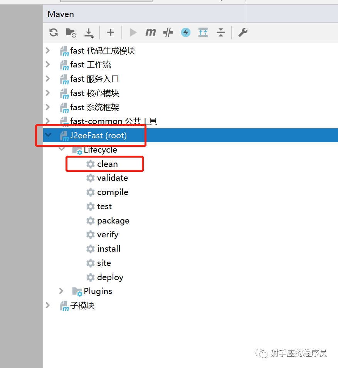Toggle Skip Tests mode lightning icon

pos(186,32)
